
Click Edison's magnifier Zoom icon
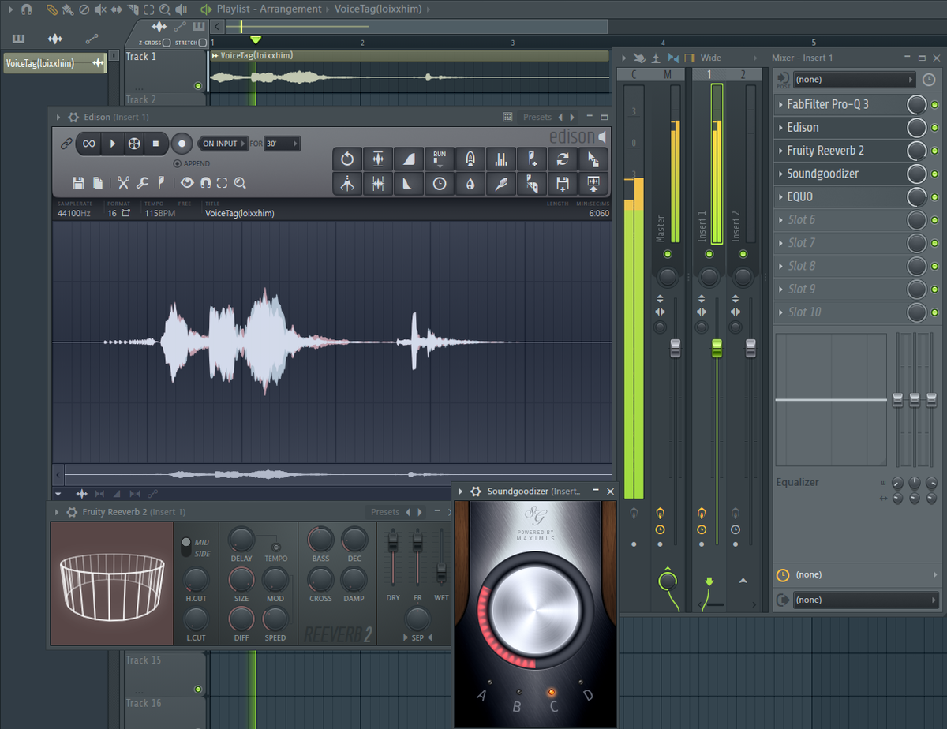point(240,183)
